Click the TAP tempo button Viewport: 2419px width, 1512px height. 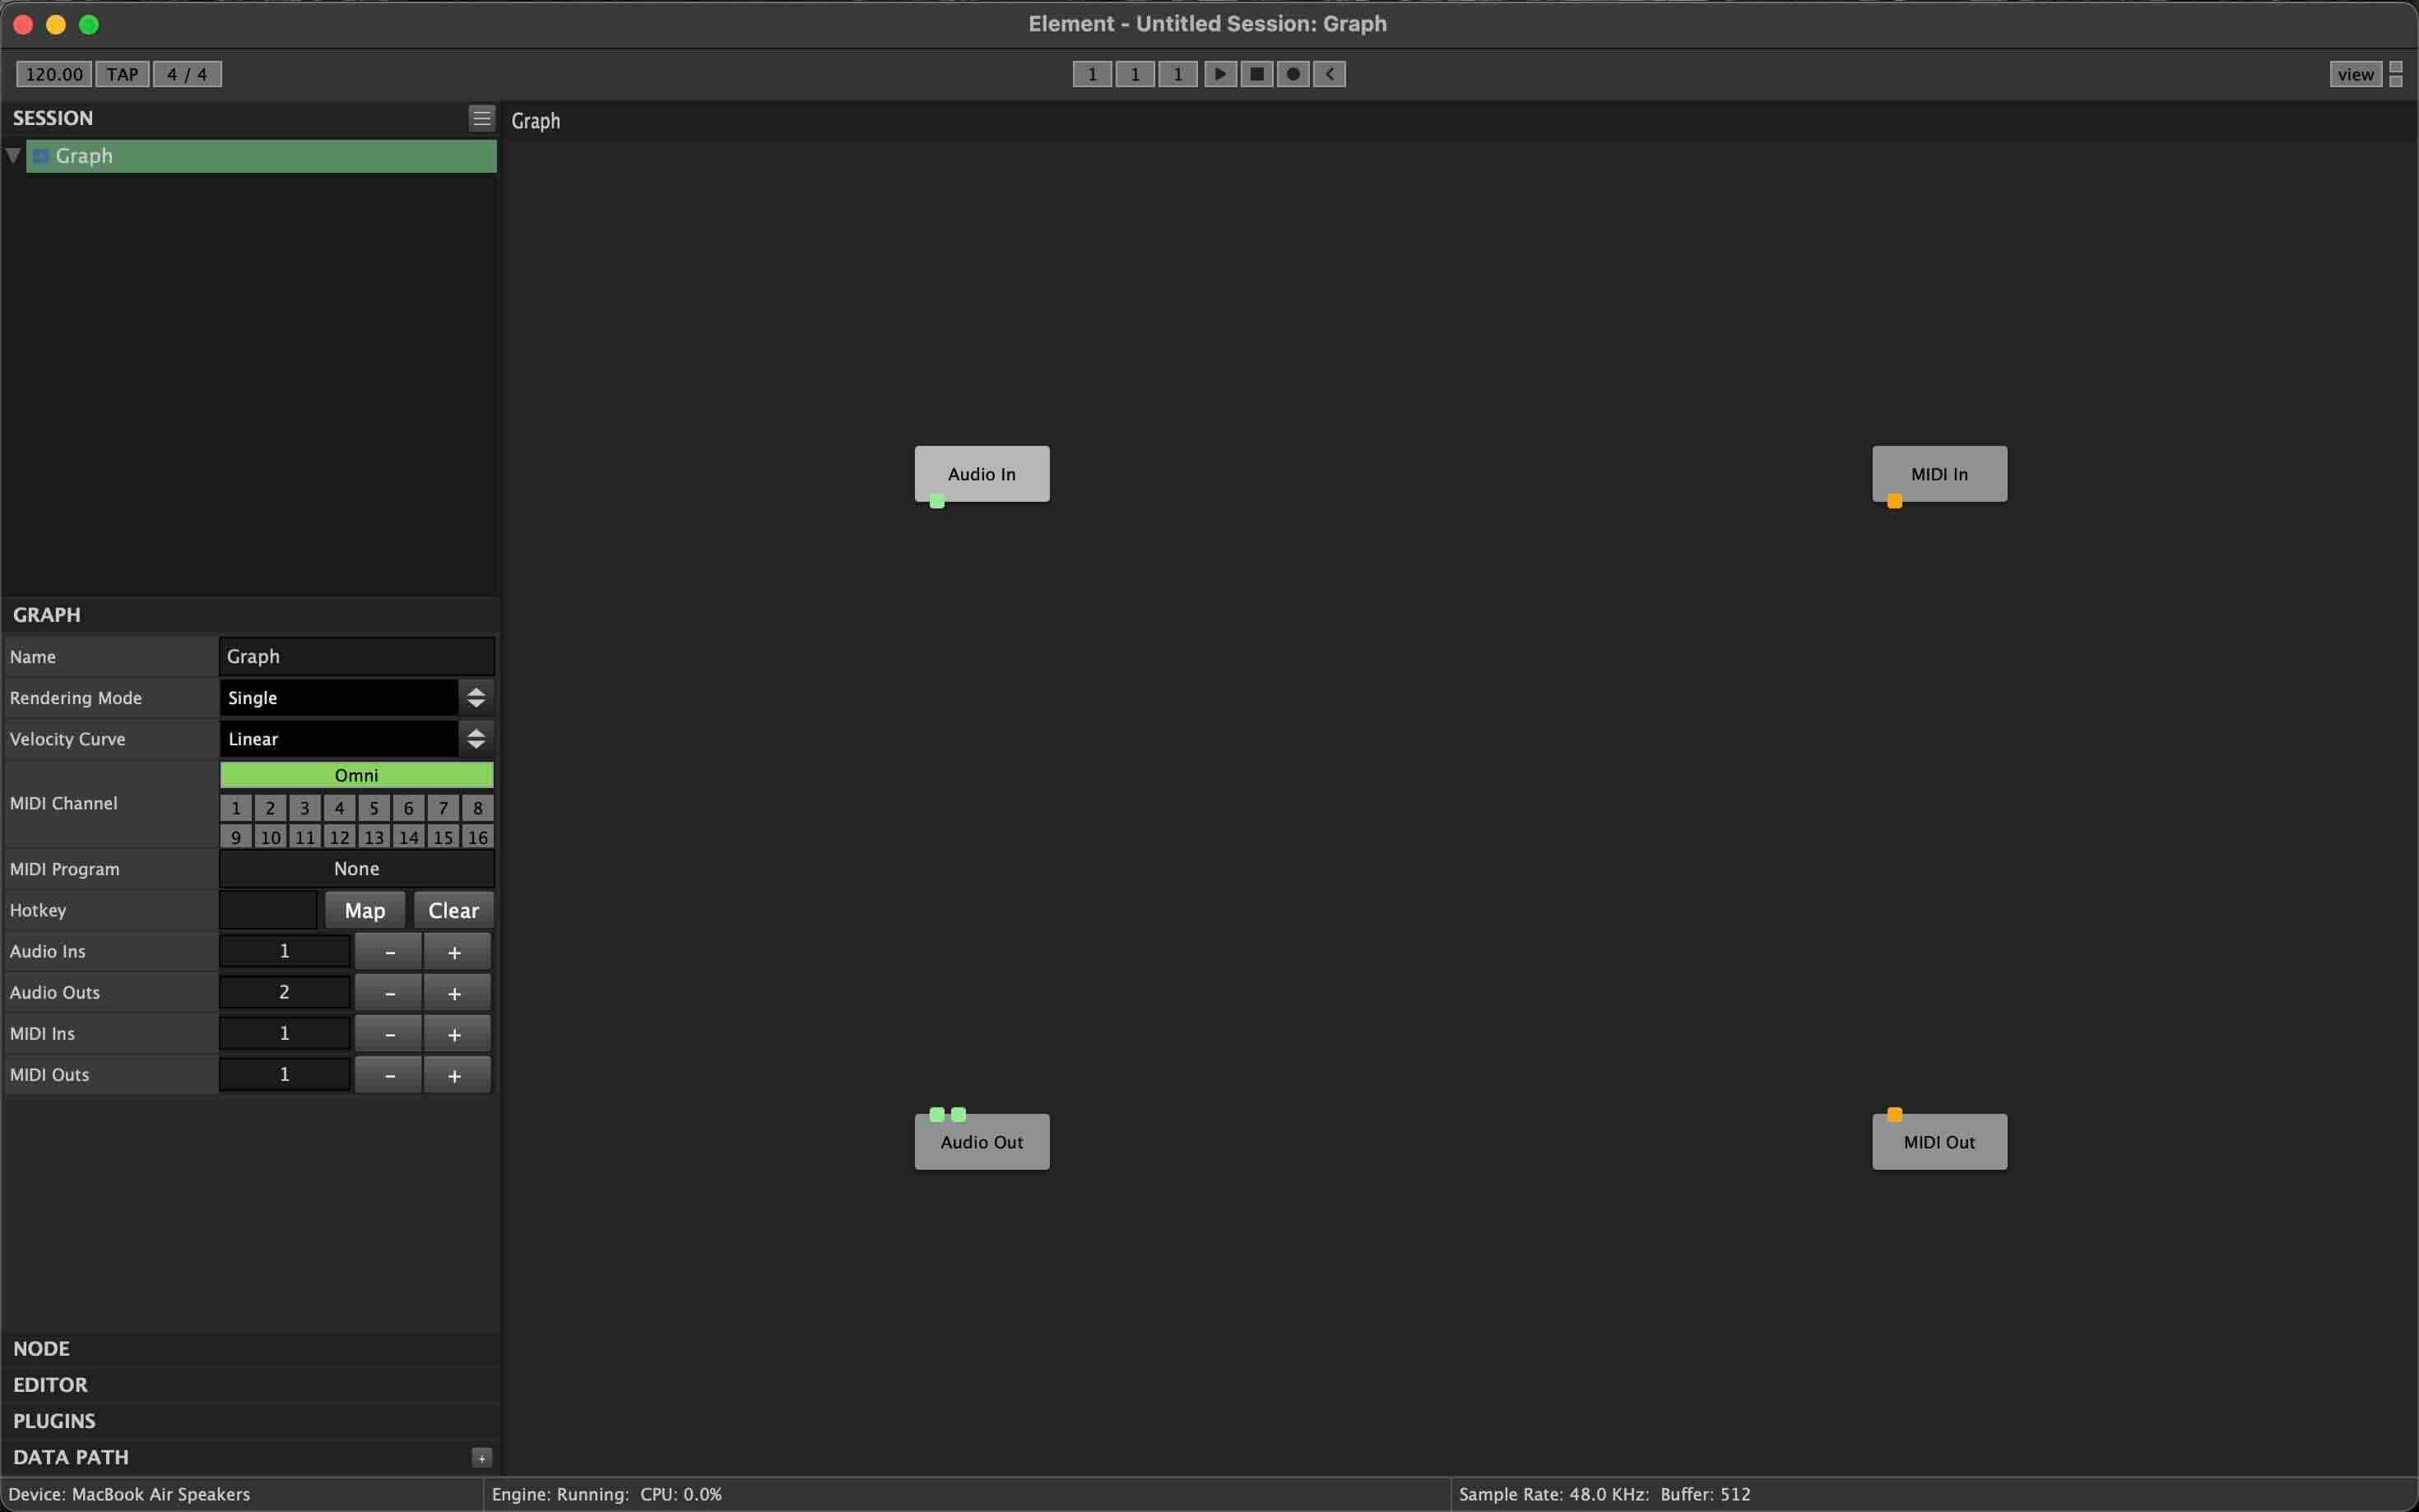click(122, 74)
